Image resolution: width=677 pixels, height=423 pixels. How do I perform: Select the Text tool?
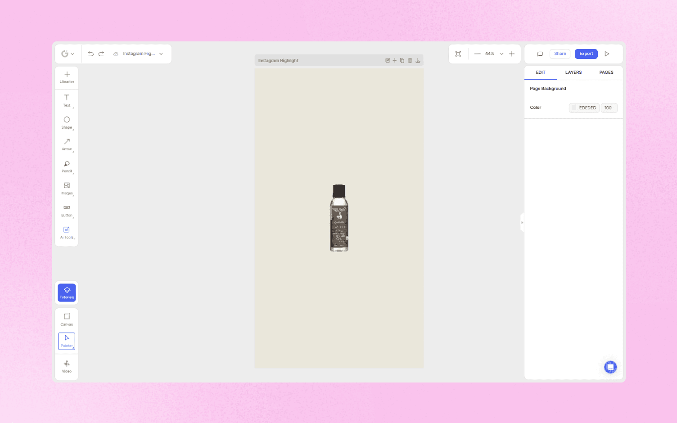point(67,100)
